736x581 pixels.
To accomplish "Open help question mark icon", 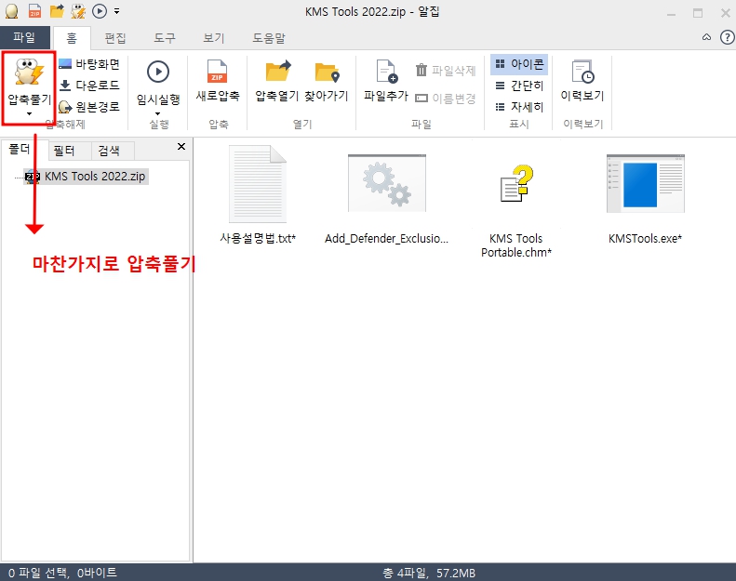I will coord(727,37).
